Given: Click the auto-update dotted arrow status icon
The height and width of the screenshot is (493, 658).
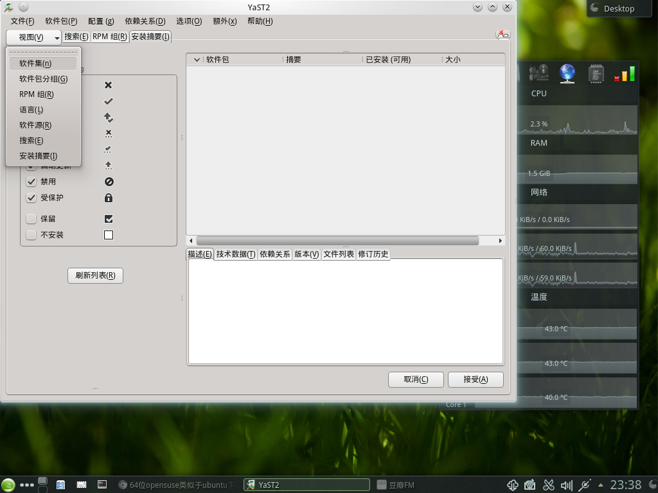Looking at the screenshot, I should [x=108, y=166].
